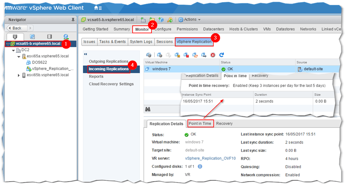Select DC2 datacenter in the tree
The width and height of the screenshot is (345, 186).
pos(25,50)
